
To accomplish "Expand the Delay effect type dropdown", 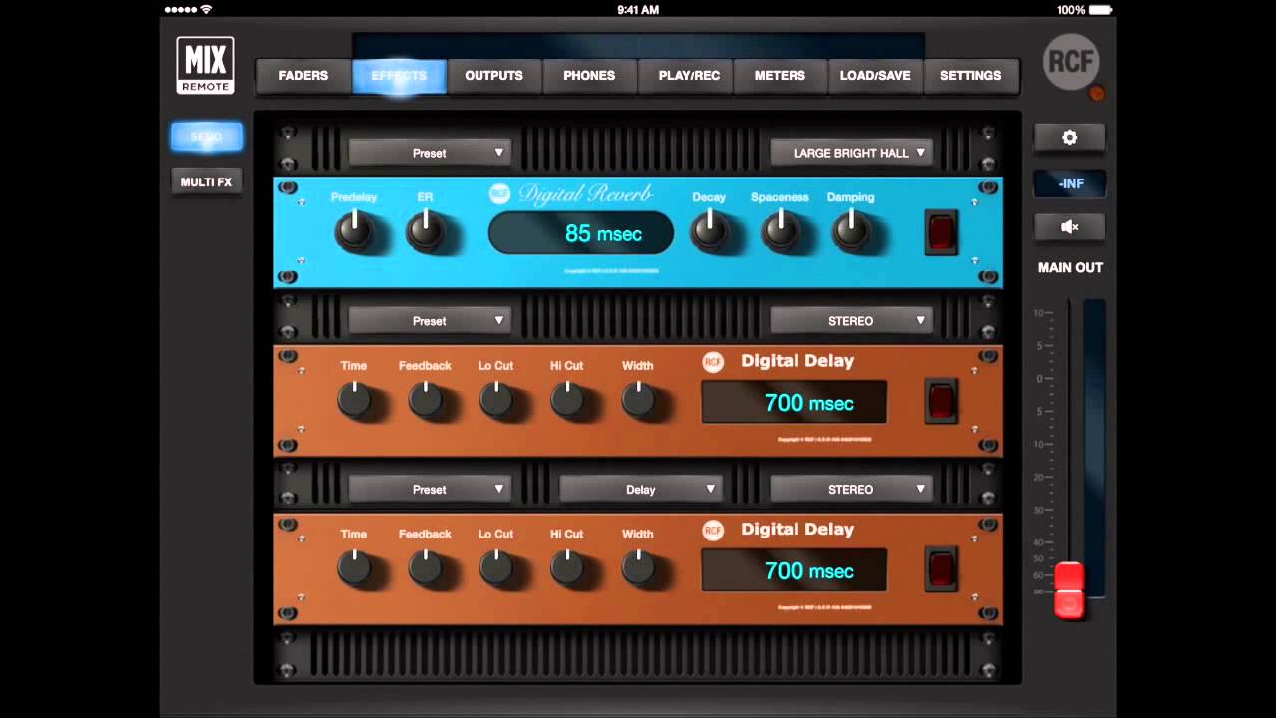I will pyautogui.click(x=640, y=490).
